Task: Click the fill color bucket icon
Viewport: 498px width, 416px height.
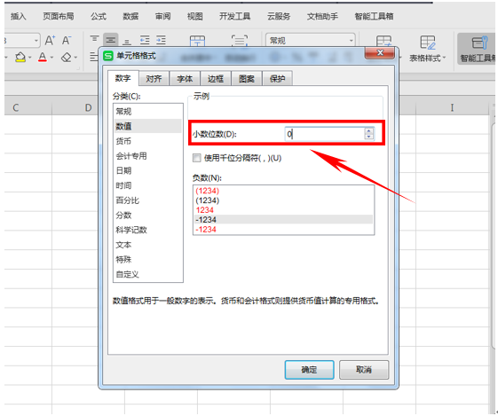Action: 20,58
